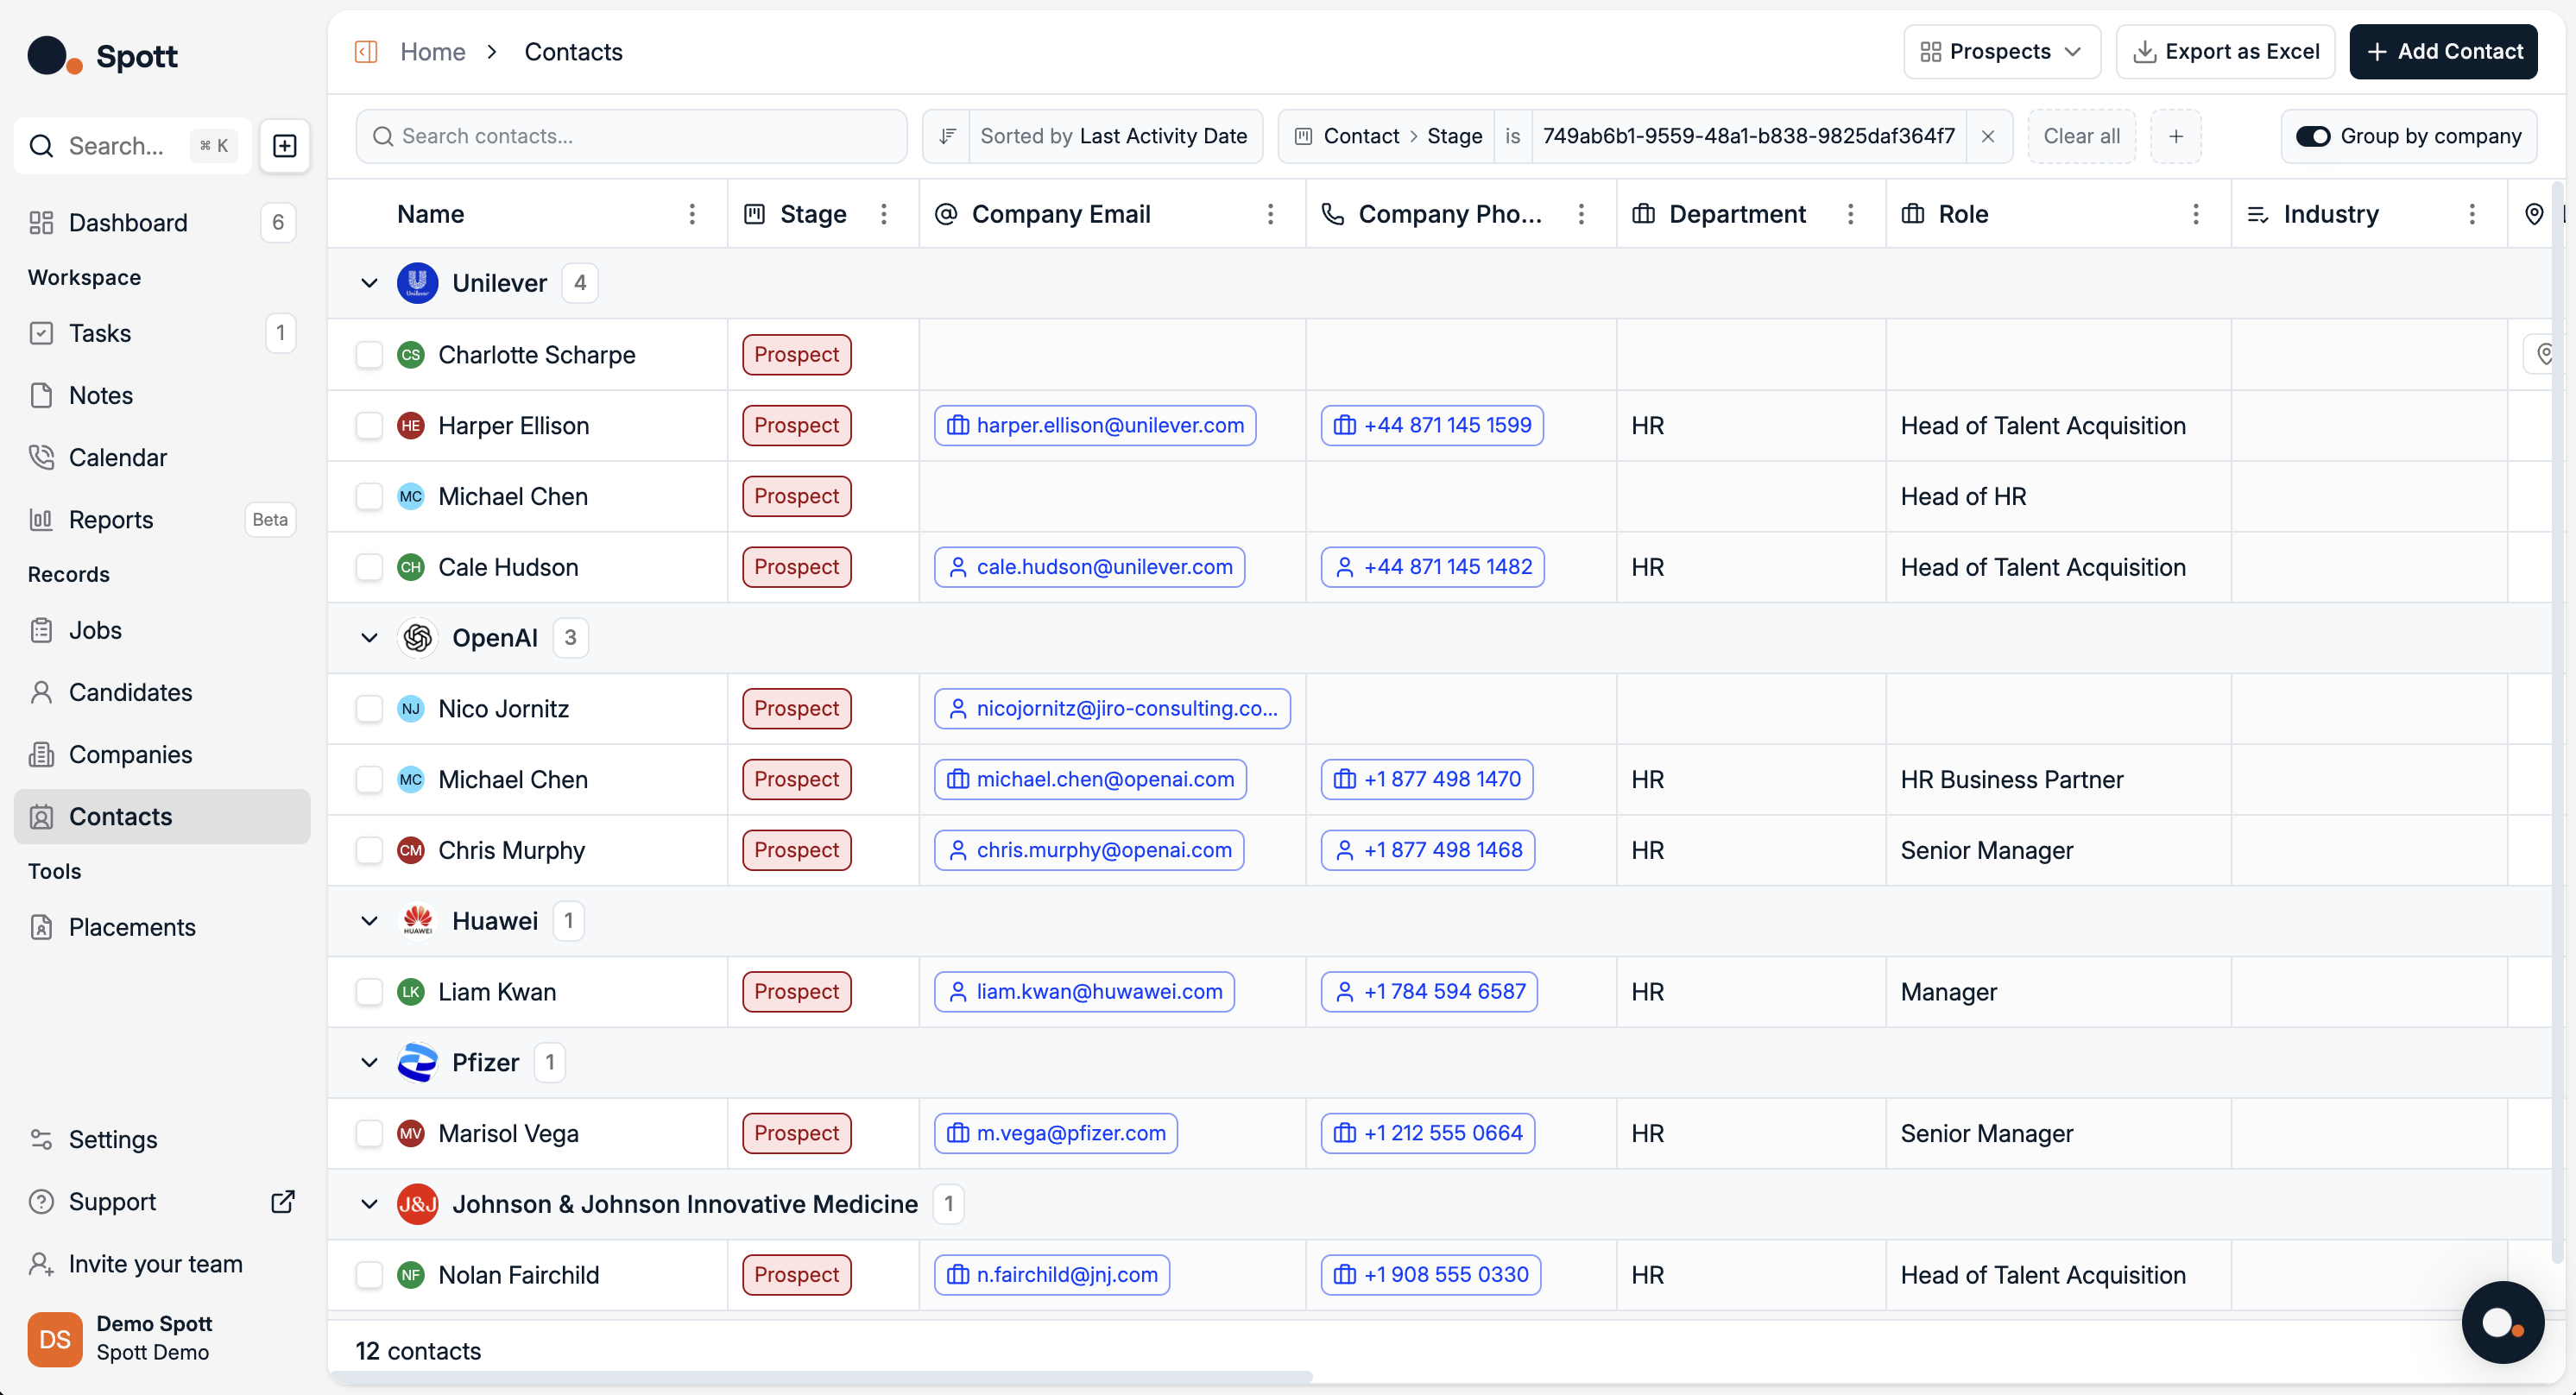Click the vertical table scrollbar
This screenshot has width=2576, height=1395.
pyautogui.click(x=2557, y=720)
